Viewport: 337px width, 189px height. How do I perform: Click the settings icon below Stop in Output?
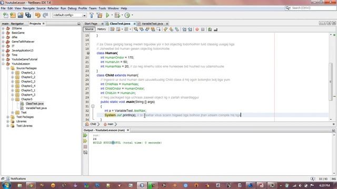[85, 152]
